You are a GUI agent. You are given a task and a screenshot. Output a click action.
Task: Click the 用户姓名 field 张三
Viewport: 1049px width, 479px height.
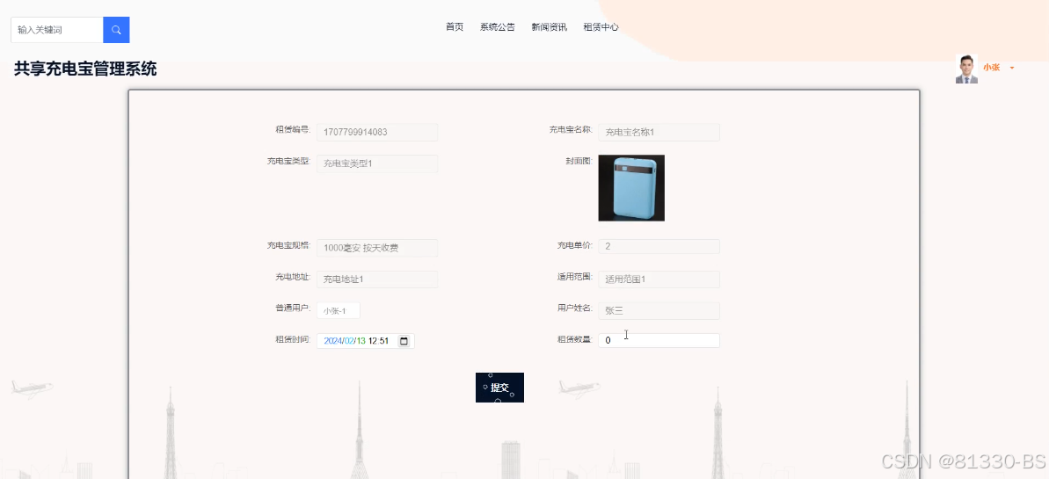click(x=659, y=311)
